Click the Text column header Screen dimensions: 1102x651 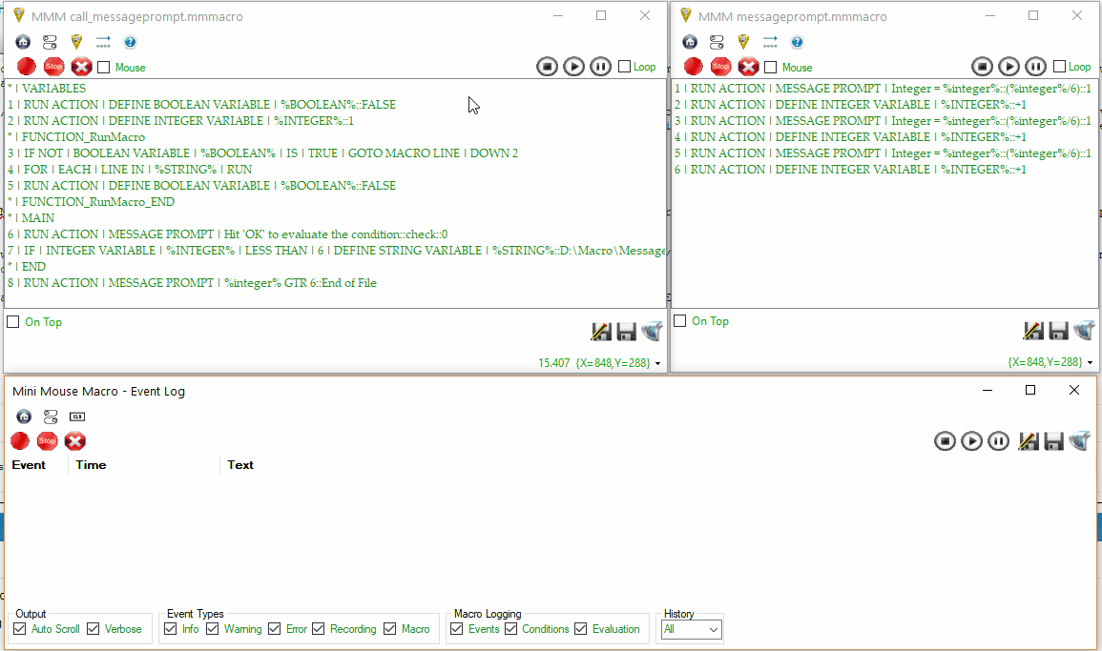[240, 465]
